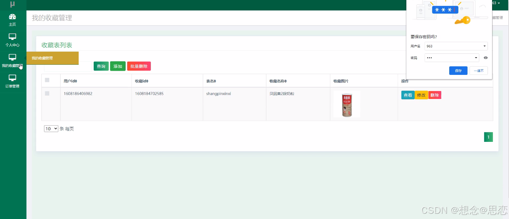The height and width of the screenshot is (219, 509).
Task: Click the search input field beside 查询
Action: (x=68, y=66)
